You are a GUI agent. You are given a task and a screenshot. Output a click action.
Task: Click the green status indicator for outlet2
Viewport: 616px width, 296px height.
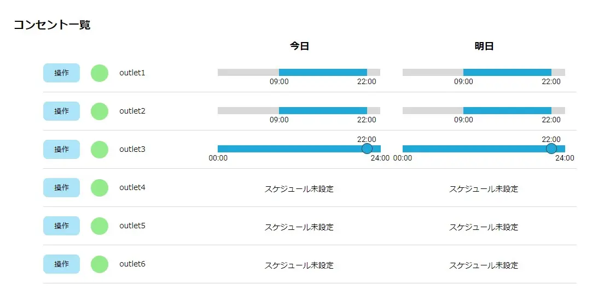[99, 111]
